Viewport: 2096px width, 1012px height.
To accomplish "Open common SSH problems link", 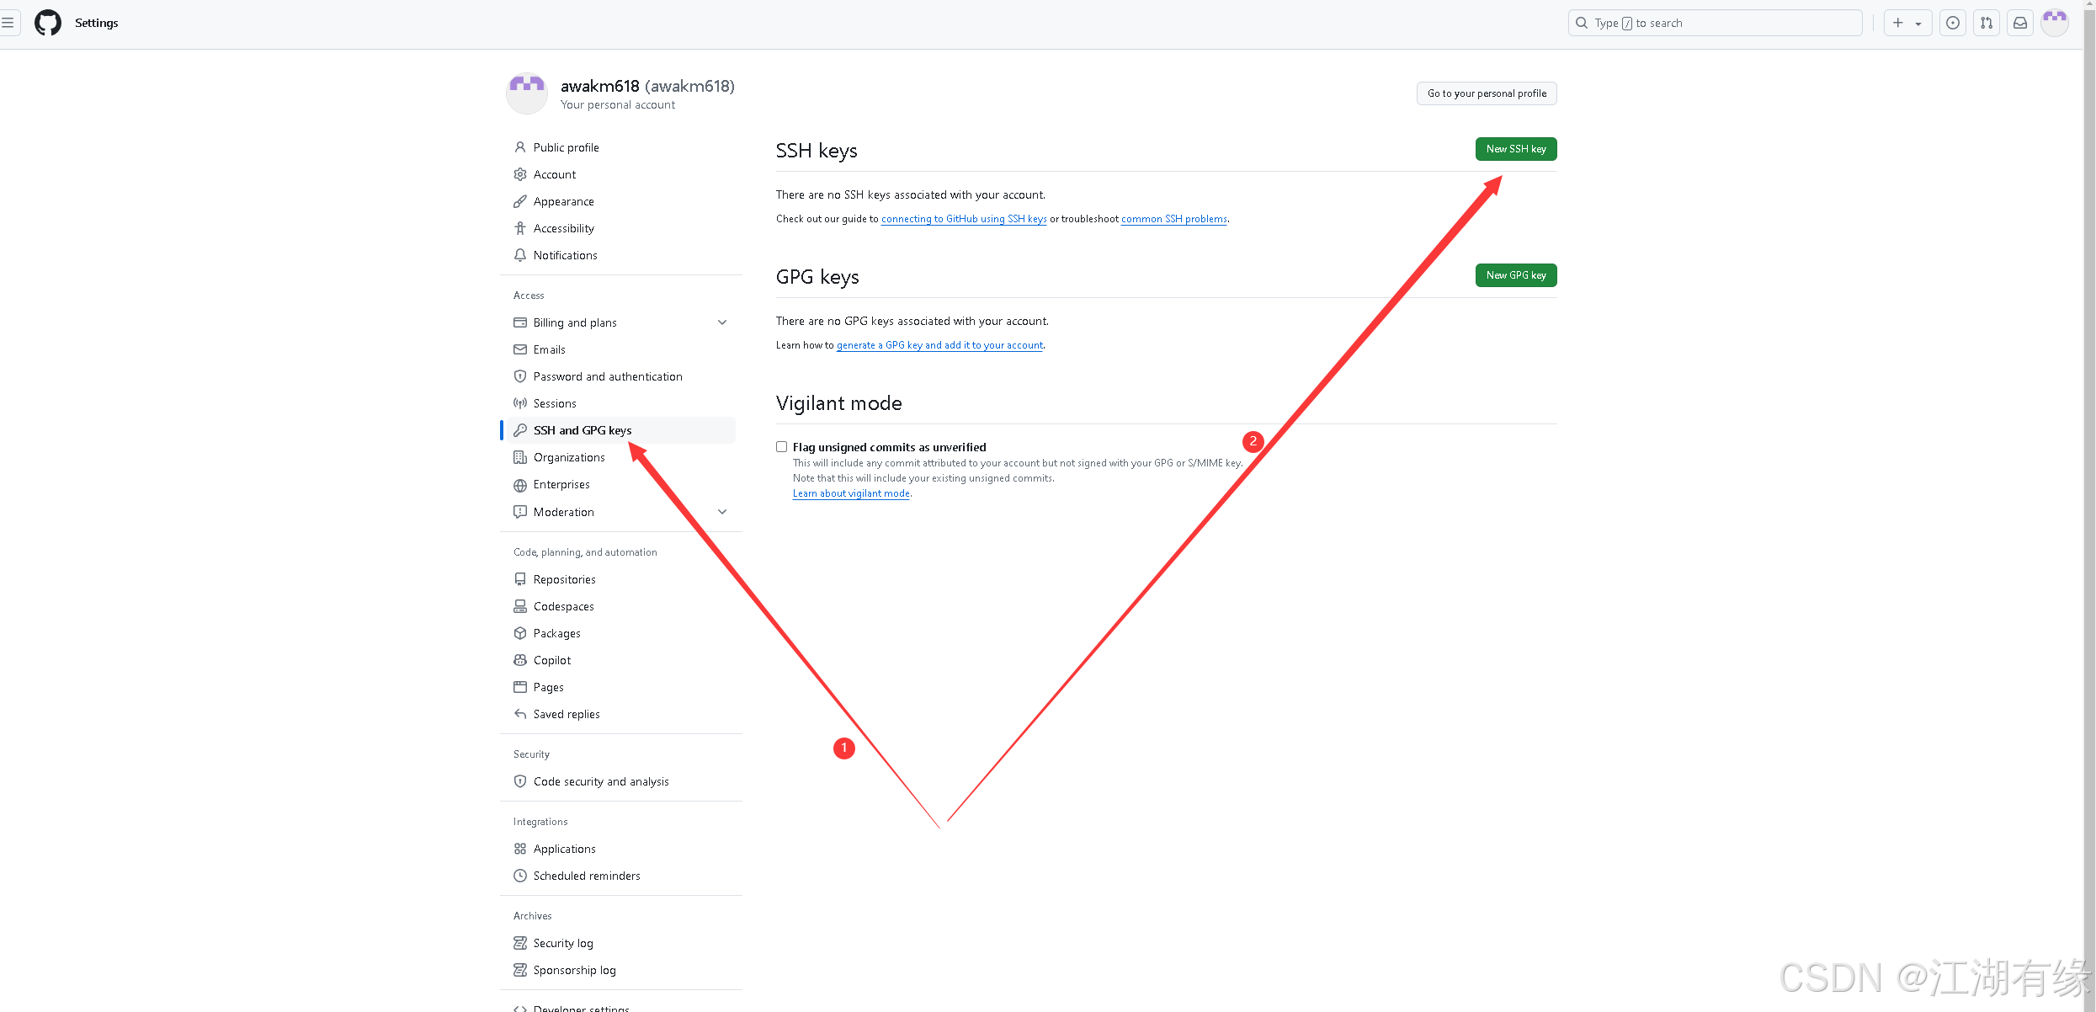I will click(1174, 219).
